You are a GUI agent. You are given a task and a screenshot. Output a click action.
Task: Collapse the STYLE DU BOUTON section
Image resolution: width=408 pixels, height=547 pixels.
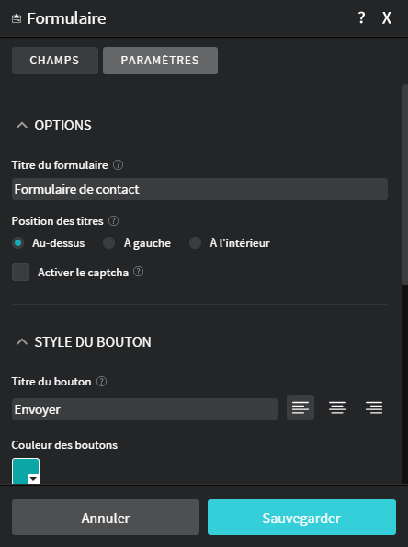(22, 342)
